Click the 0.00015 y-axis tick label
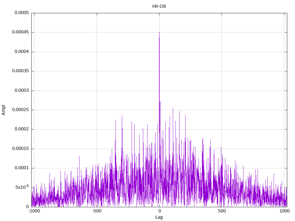Image resolution: width=295 pixels, height=221 pixels. point(20,148)
